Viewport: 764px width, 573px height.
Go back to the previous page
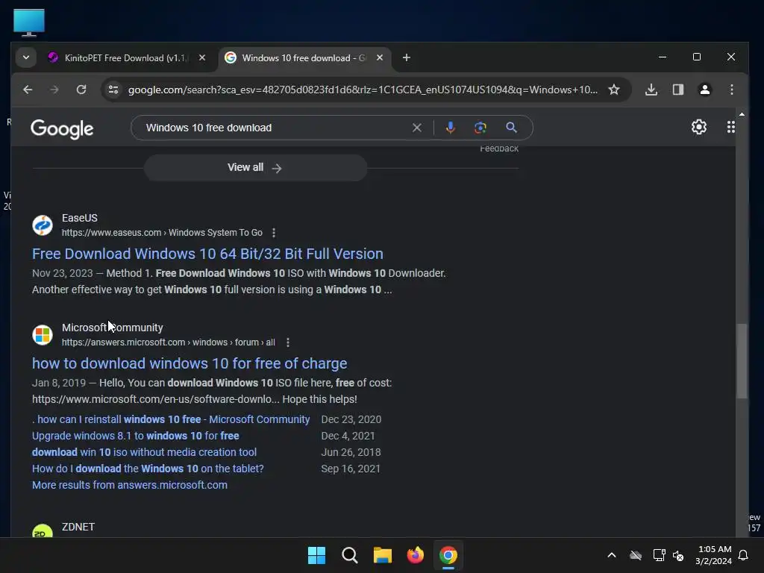(28, 90)
